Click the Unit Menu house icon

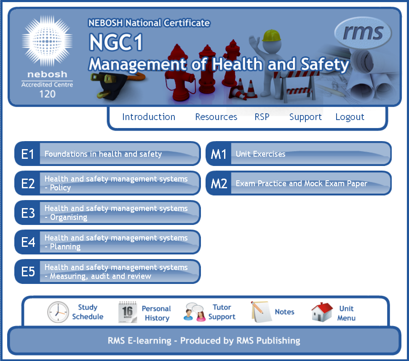(322, 312)
